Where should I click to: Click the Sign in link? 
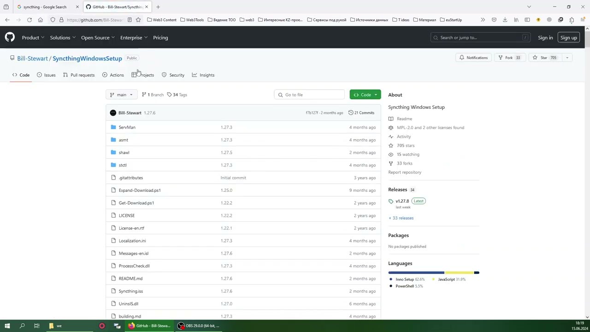coord(545,37)
